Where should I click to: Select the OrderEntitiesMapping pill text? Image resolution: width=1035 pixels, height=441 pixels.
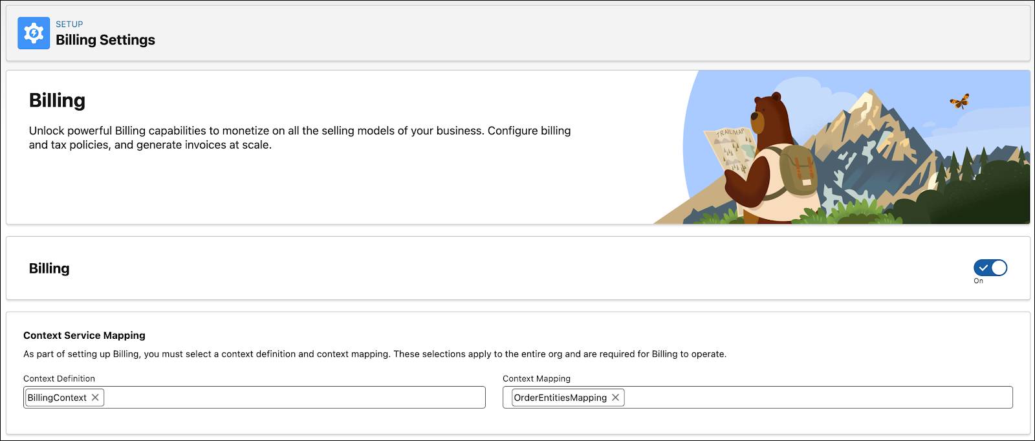point(560,398)
